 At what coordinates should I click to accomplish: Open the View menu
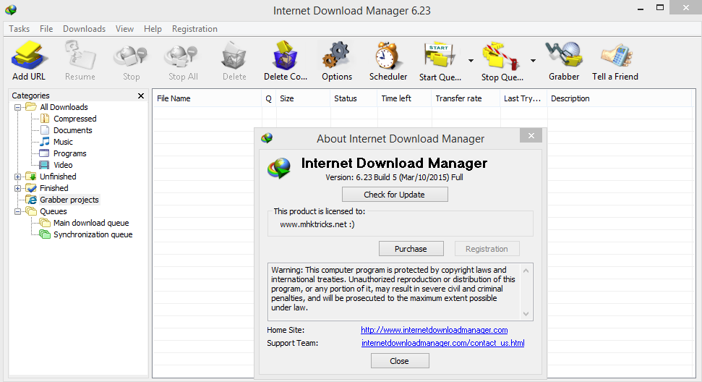tap(124, 29)
